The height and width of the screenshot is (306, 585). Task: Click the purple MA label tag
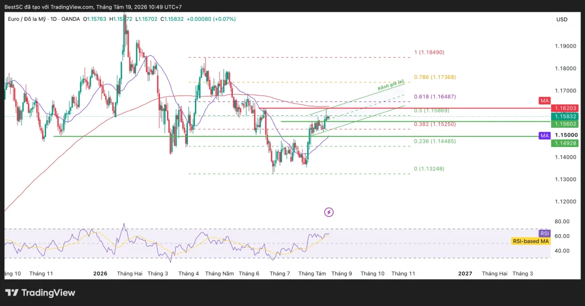544,135
